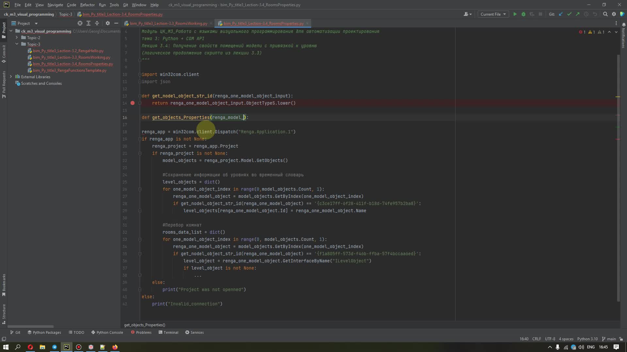The height and width of the screenshot is (352, 627).
Task: Fold the for loop at line 26
Action: pyautogui.click(x=140, y=189)
